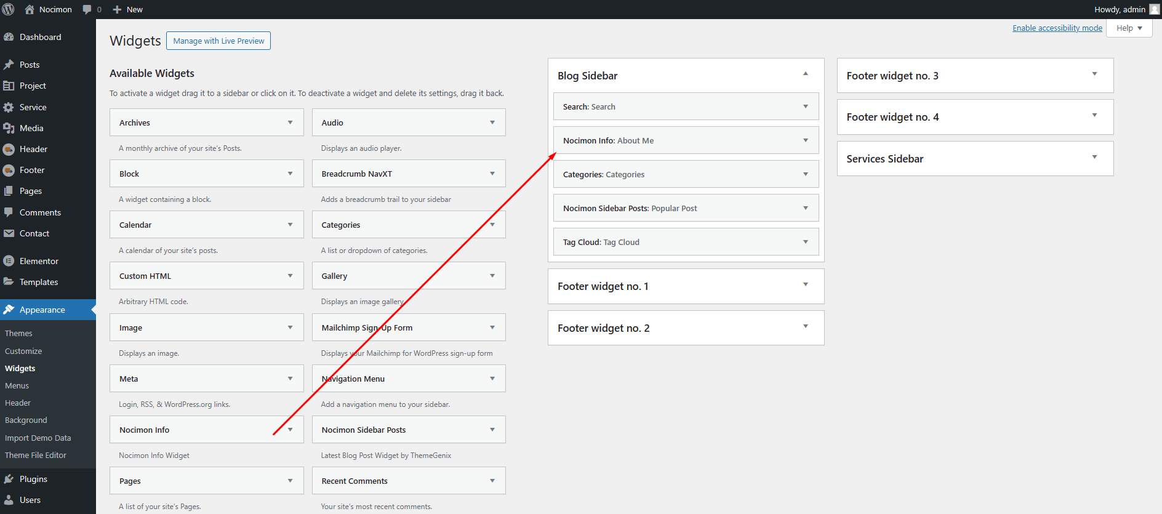Expand Footer widget no. 3 panel
This screenshot has width=1162, height=514.
[1094, 74]
